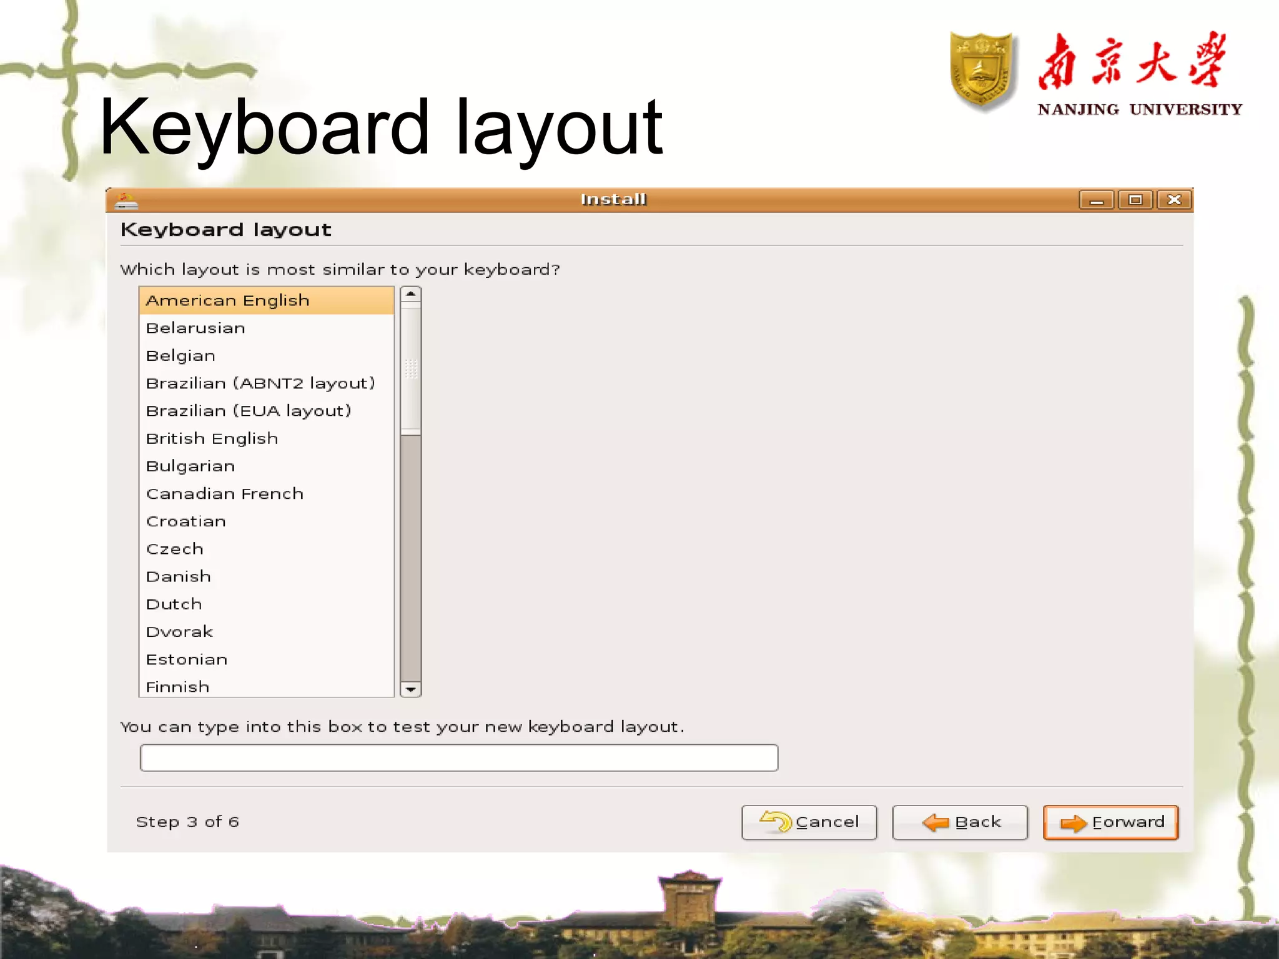The image size is (1279, 959).
Task: Click the up arrow of the layout list scrollbar
Action: point(410,294)
